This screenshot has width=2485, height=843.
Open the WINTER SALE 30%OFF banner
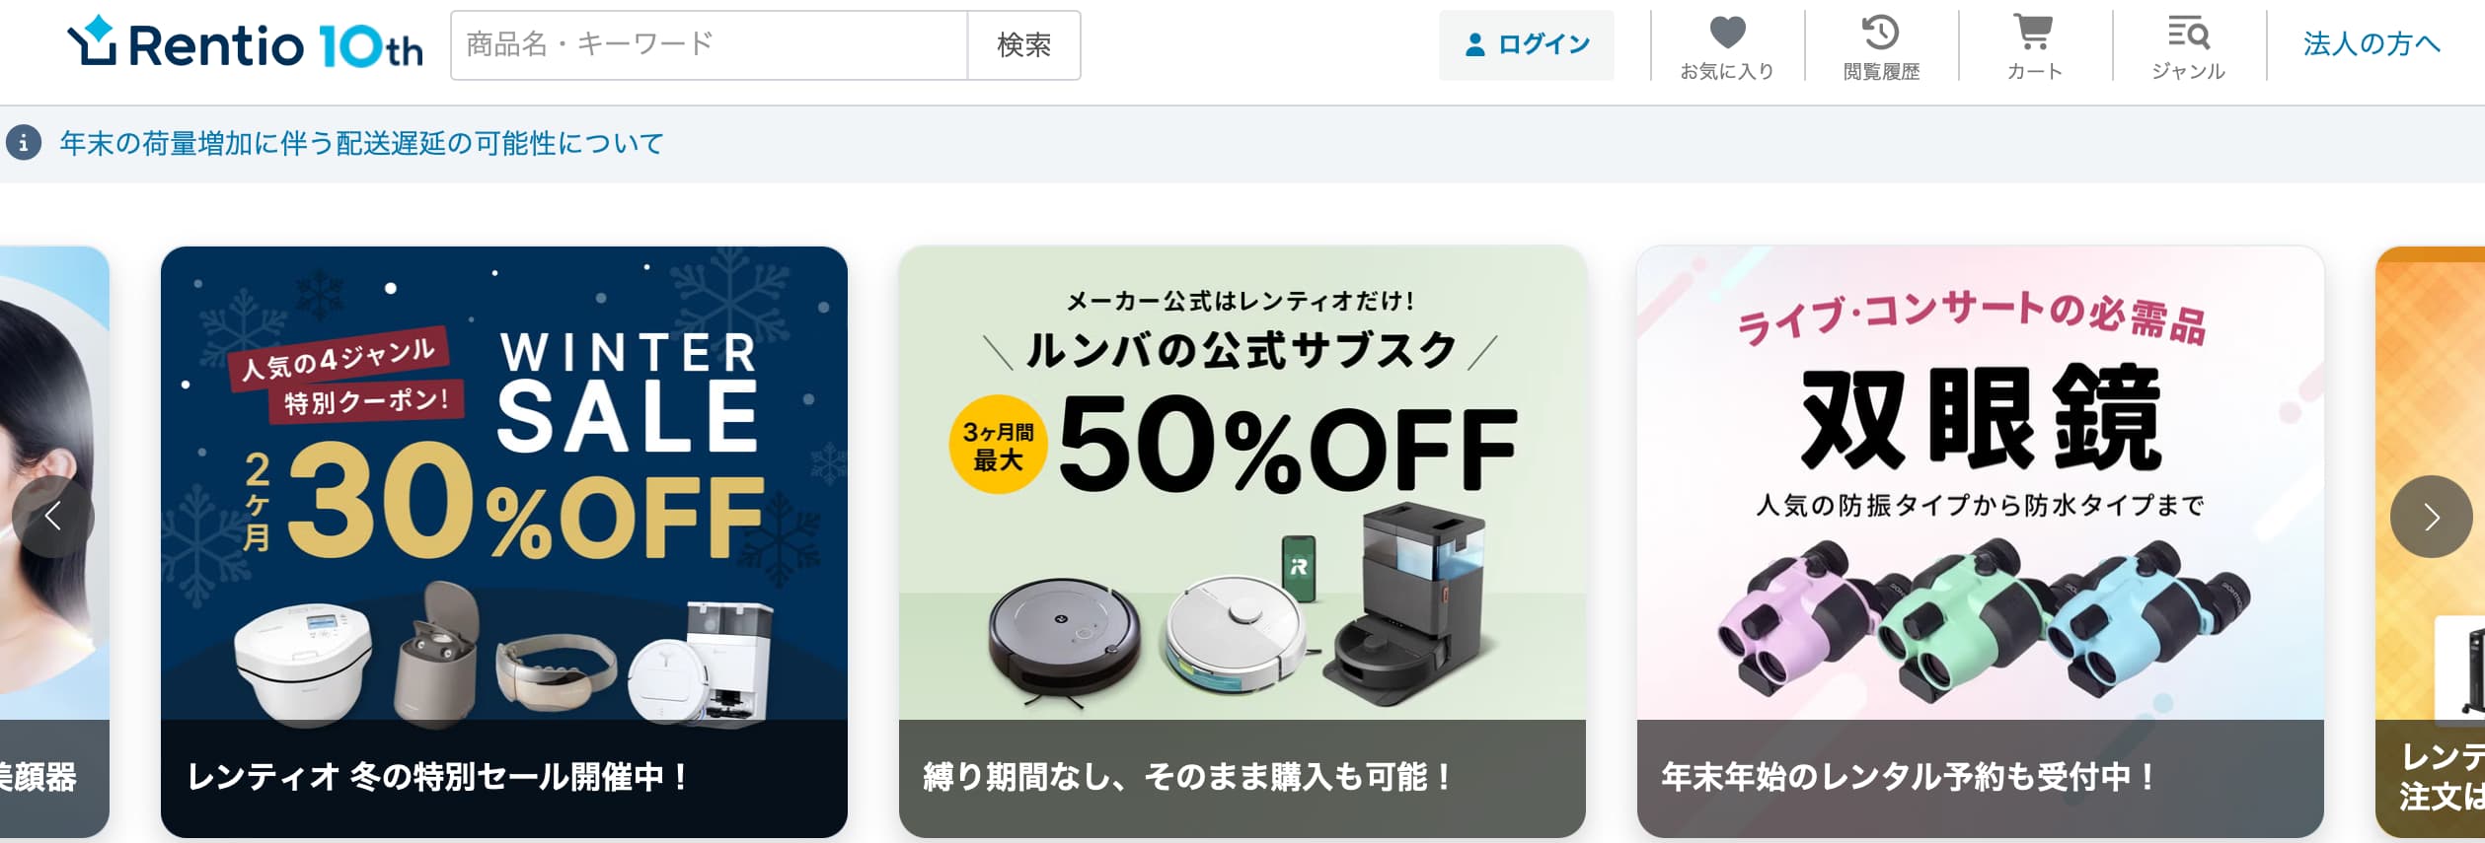[504, 483]
